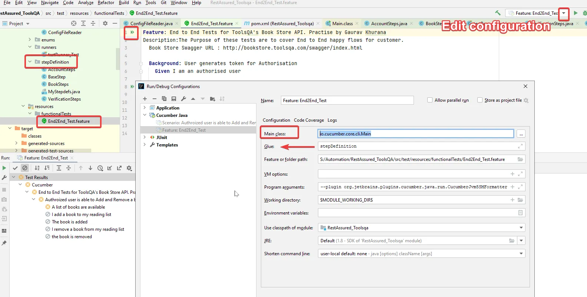Open run configuration selector dropdown arrow

(564, 13)
